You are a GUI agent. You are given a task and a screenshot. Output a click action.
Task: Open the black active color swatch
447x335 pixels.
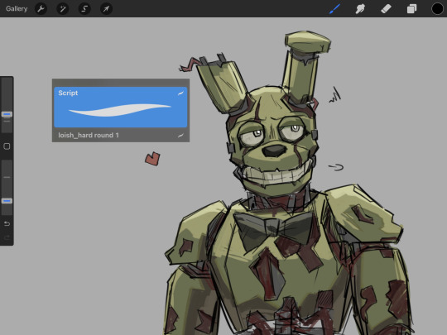tap(437, 8)
